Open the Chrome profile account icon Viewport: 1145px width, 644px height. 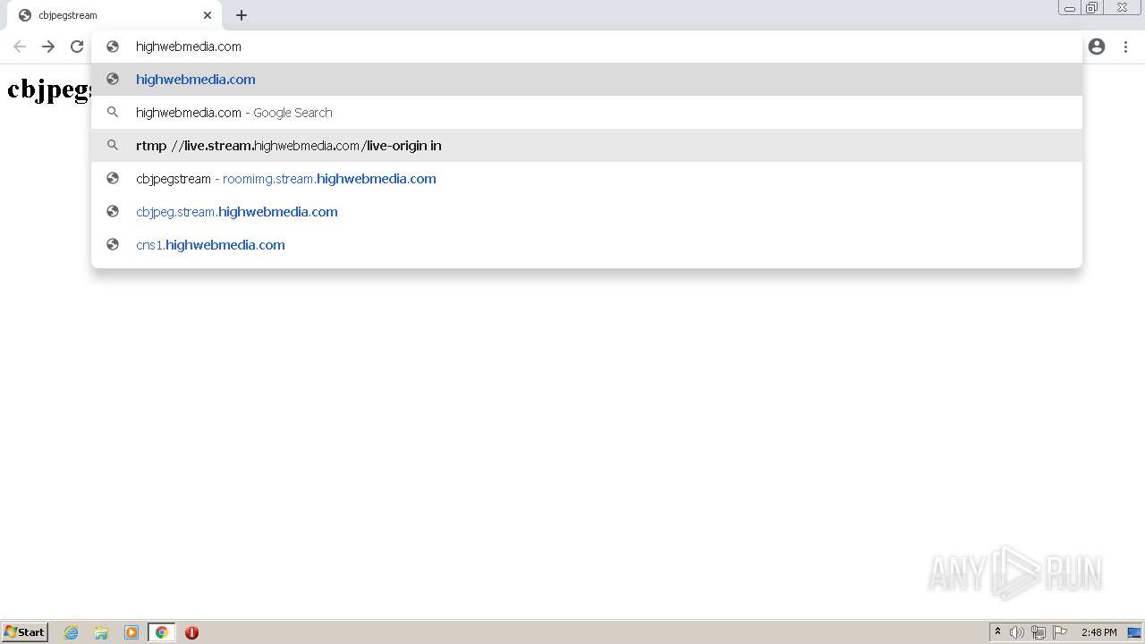click(x=1097, y=47)
